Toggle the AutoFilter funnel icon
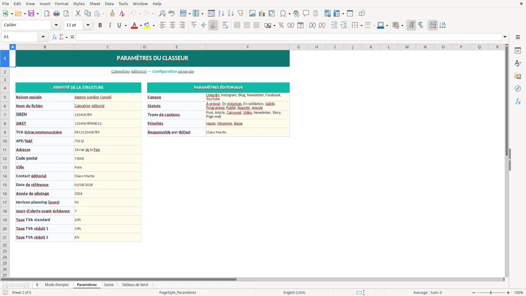 tap(241, 14)
